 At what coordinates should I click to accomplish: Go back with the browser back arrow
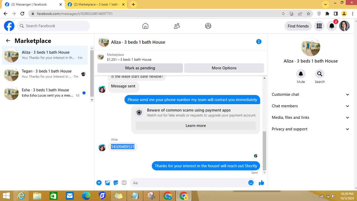pos(6,14)
